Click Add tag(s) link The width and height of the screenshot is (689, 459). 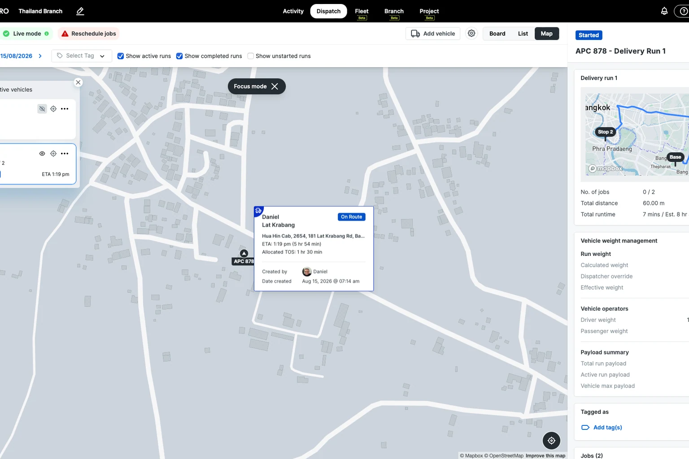(607, 428)
